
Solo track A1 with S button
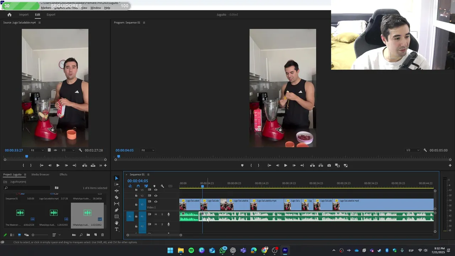pyautogui.click(x=162, y=214)
